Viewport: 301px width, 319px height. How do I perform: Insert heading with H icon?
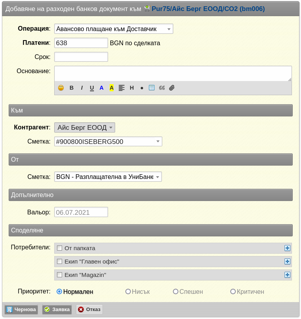(x=132, y=88)
